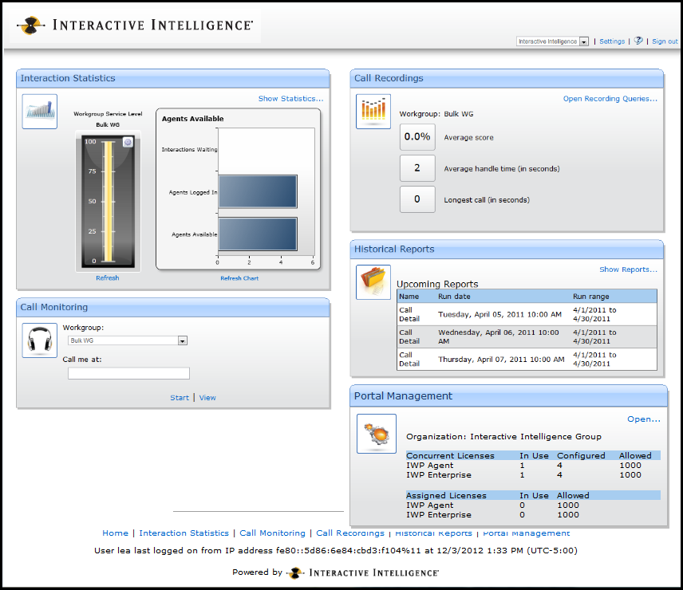The image size is (683, 590).
Task: Click the service level gauge settings icon
Action: pyautogui.click(x=127, y=142)
